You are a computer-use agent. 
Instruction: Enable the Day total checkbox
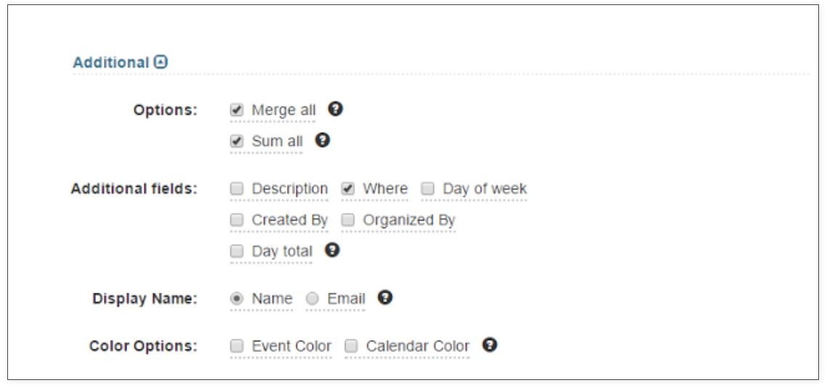click(238, 251)
